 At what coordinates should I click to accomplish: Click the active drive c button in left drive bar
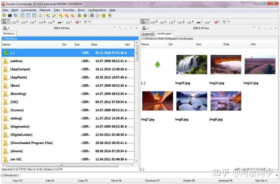click(6, 22)
